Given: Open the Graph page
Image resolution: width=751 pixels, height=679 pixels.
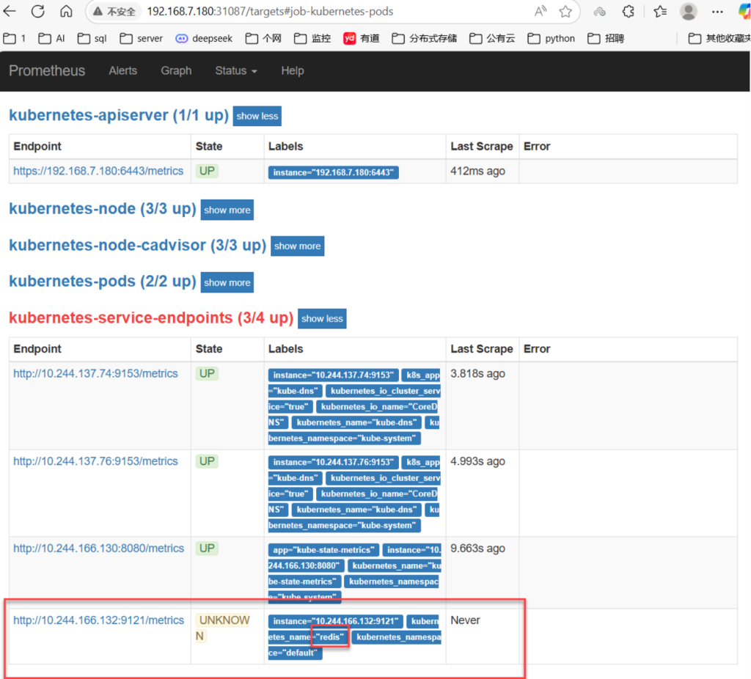Looking at the screenshot, I should [x=176, y=71].
